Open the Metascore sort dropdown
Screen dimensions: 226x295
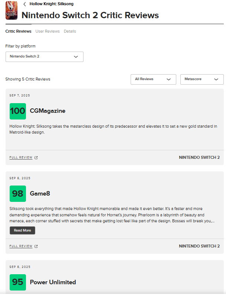pyautogui.click(x=202, y=79)
